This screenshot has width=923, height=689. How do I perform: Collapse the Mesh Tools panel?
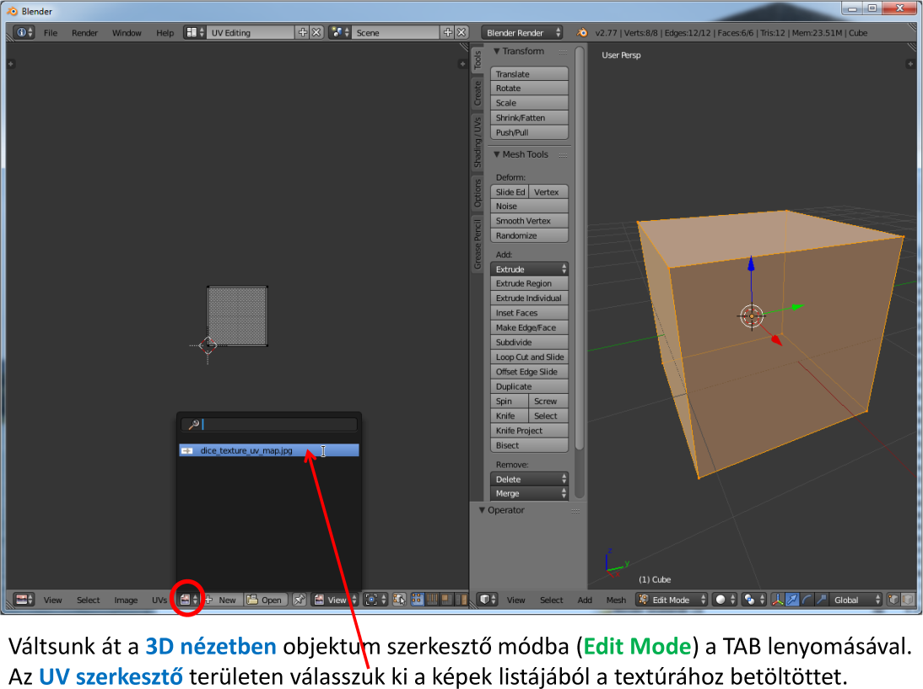click(497, 154)
